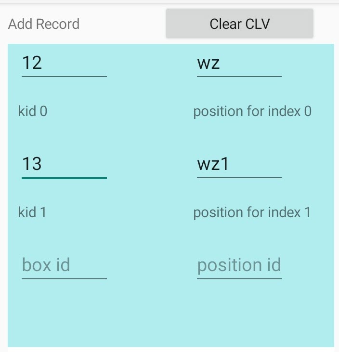Click the position field containing wz1
339x352 pixels.
(x=239, y=164)
